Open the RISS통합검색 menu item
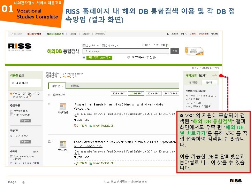 tap(34, 34)
